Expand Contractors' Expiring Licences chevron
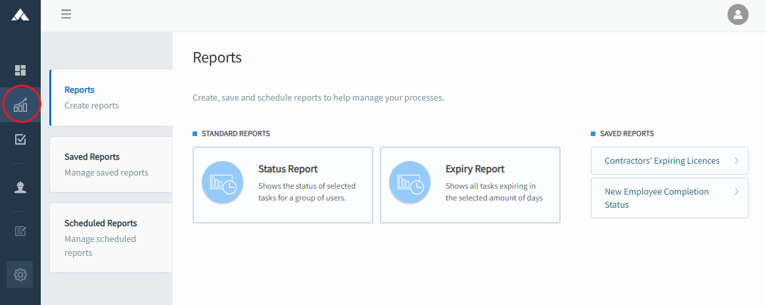This screenshot has width=765, height=305. (736, 160)
